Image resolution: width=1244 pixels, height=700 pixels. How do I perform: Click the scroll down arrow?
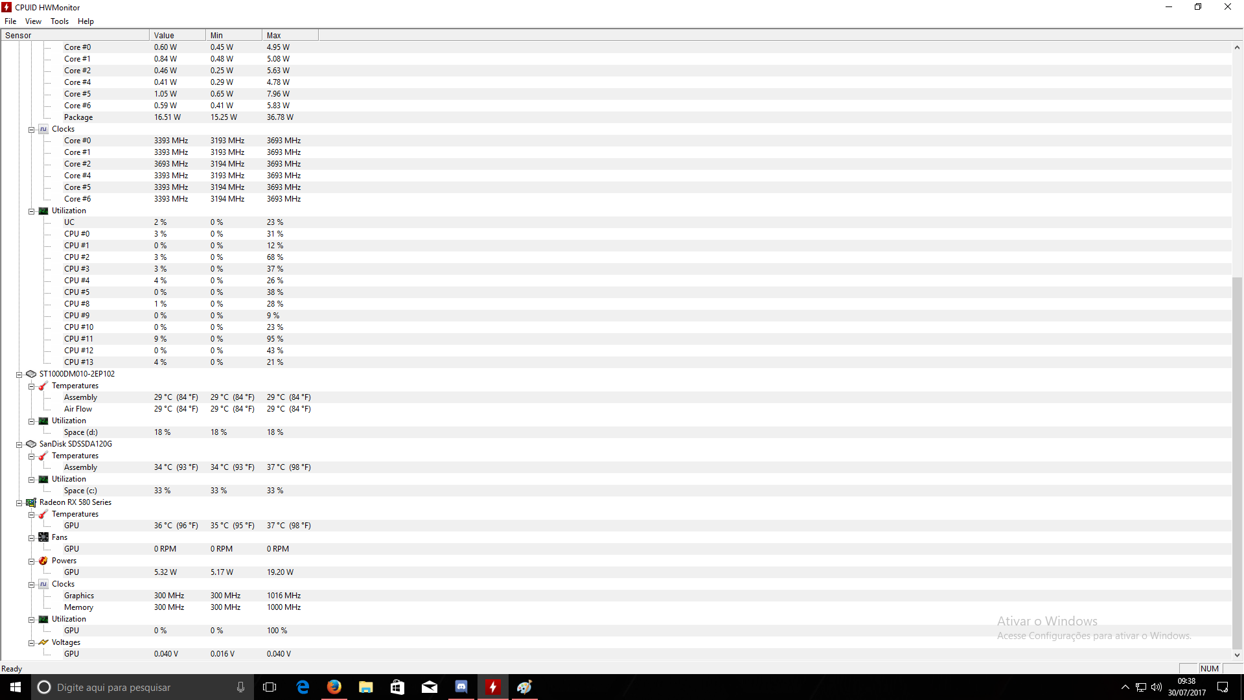pos(1237,655)
